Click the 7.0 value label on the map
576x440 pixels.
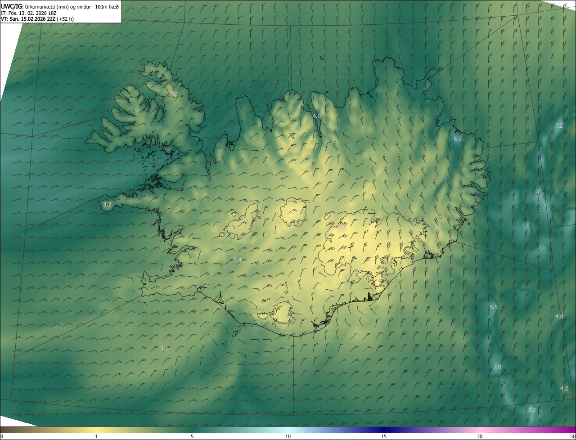point(497,367)
